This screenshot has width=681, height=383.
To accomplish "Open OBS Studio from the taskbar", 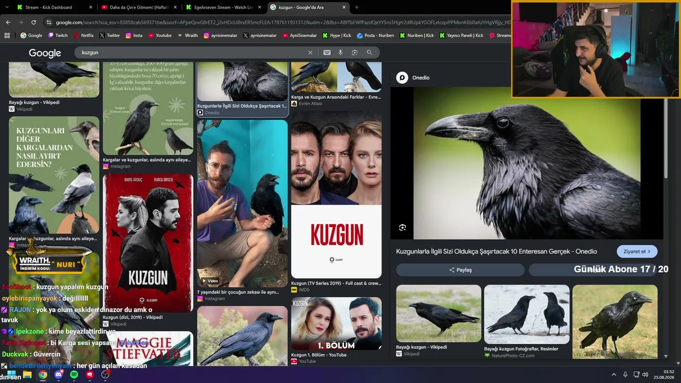I will tap(105, 374).
